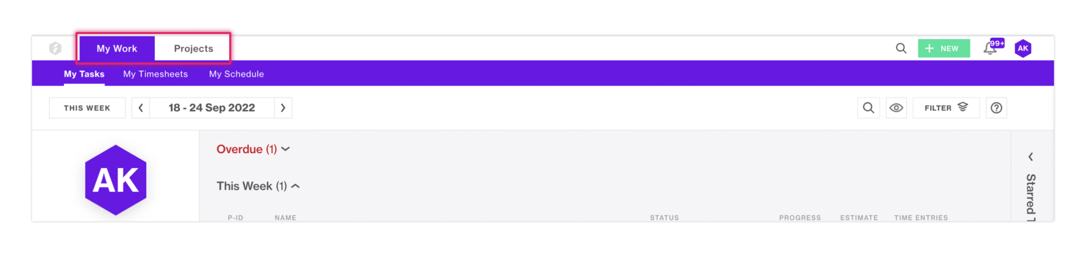This screenshot has height=280, width=1086.
Task: Click the hexagon app logo icon
Action: coord(55,48)
